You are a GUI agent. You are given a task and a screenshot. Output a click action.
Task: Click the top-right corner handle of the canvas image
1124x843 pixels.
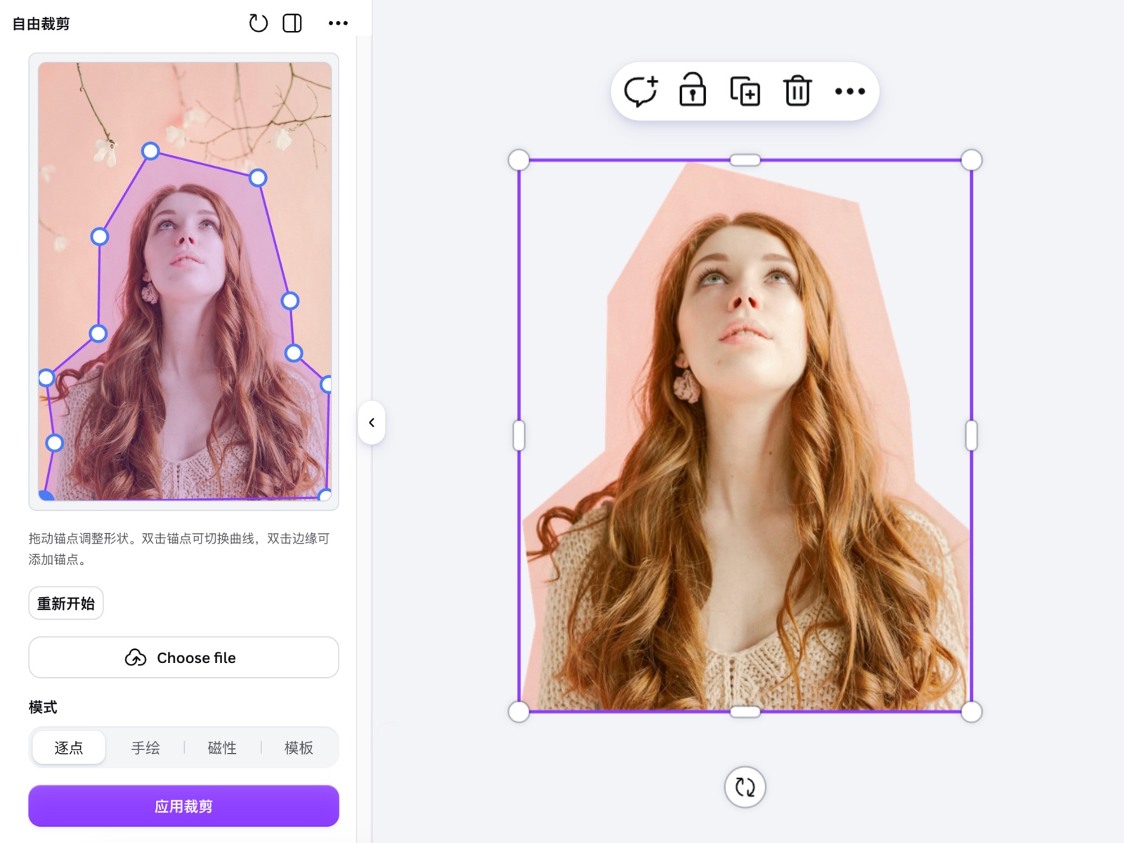coord(972,160)
